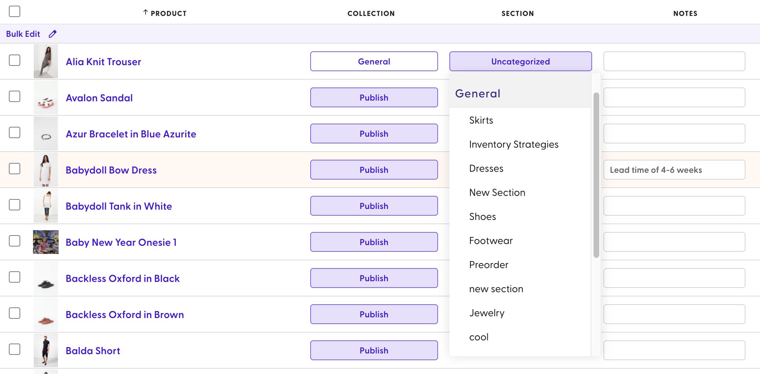The image size is (760, 374).
Task: Click Publish for Backless Oxford in Brown
Action: (374, 314)
